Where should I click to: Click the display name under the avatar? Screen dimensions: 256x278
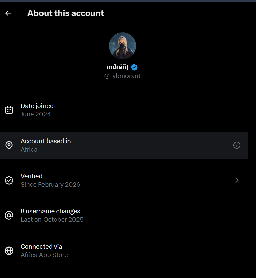pyautogui.click(x=118, y=67)
